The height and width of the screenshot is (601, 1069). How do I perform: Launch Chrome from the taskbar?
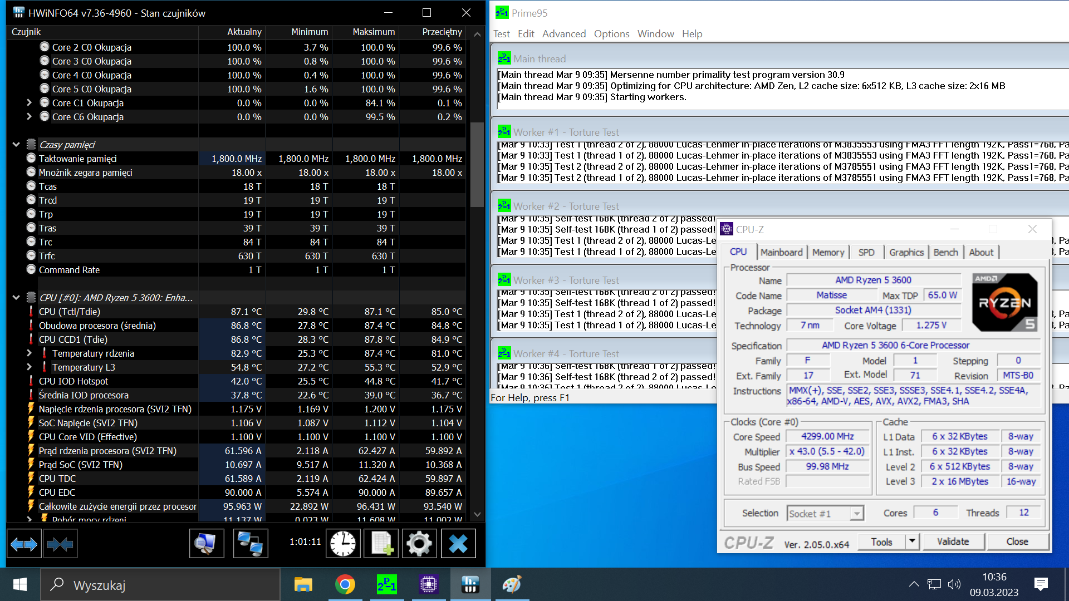[x=345, y=585]
